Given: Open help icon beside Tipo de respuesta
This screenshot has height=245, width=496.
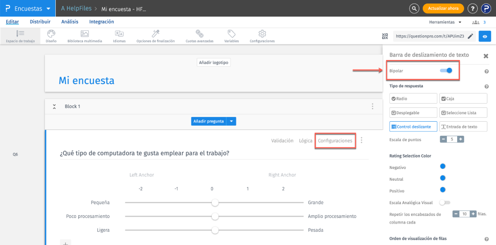Looking at the screenshot, I should click(x=487, y=86).
